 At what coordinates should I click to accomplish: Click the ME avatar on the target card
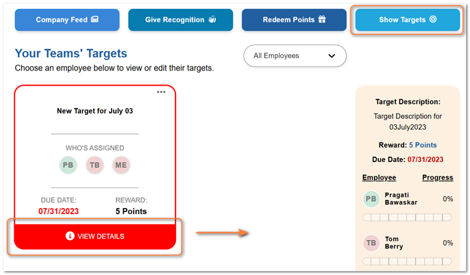pos(121,165)
